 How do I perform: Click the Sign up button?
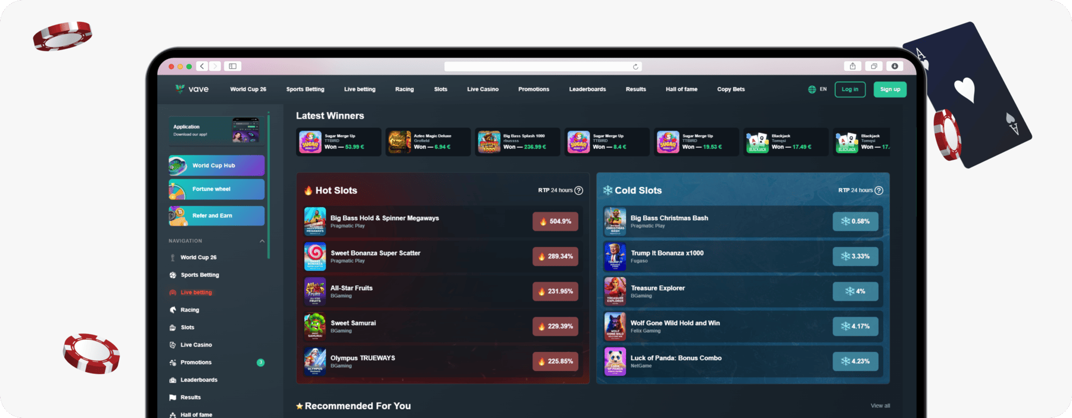click(x=890, y=89)
